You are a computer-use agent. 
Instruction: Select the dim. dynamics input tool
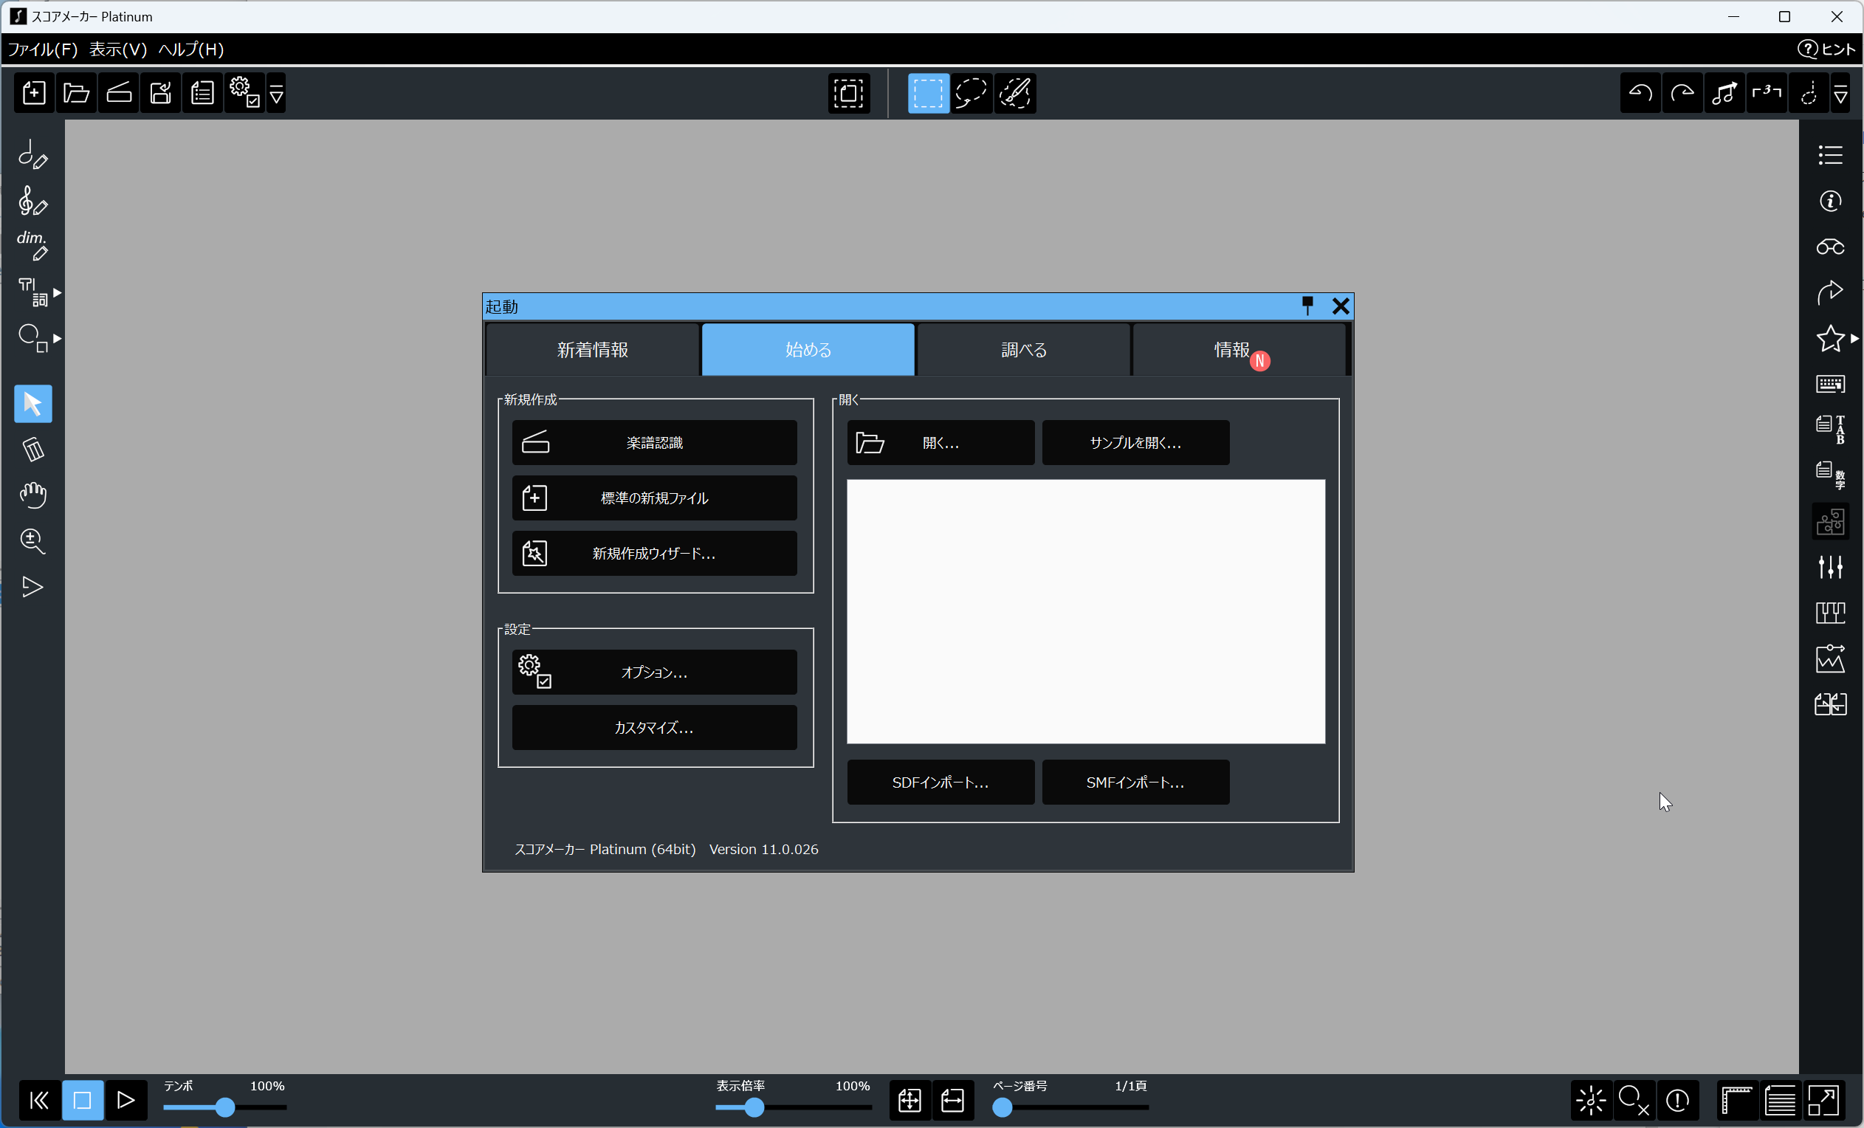(x=32, y=246)
